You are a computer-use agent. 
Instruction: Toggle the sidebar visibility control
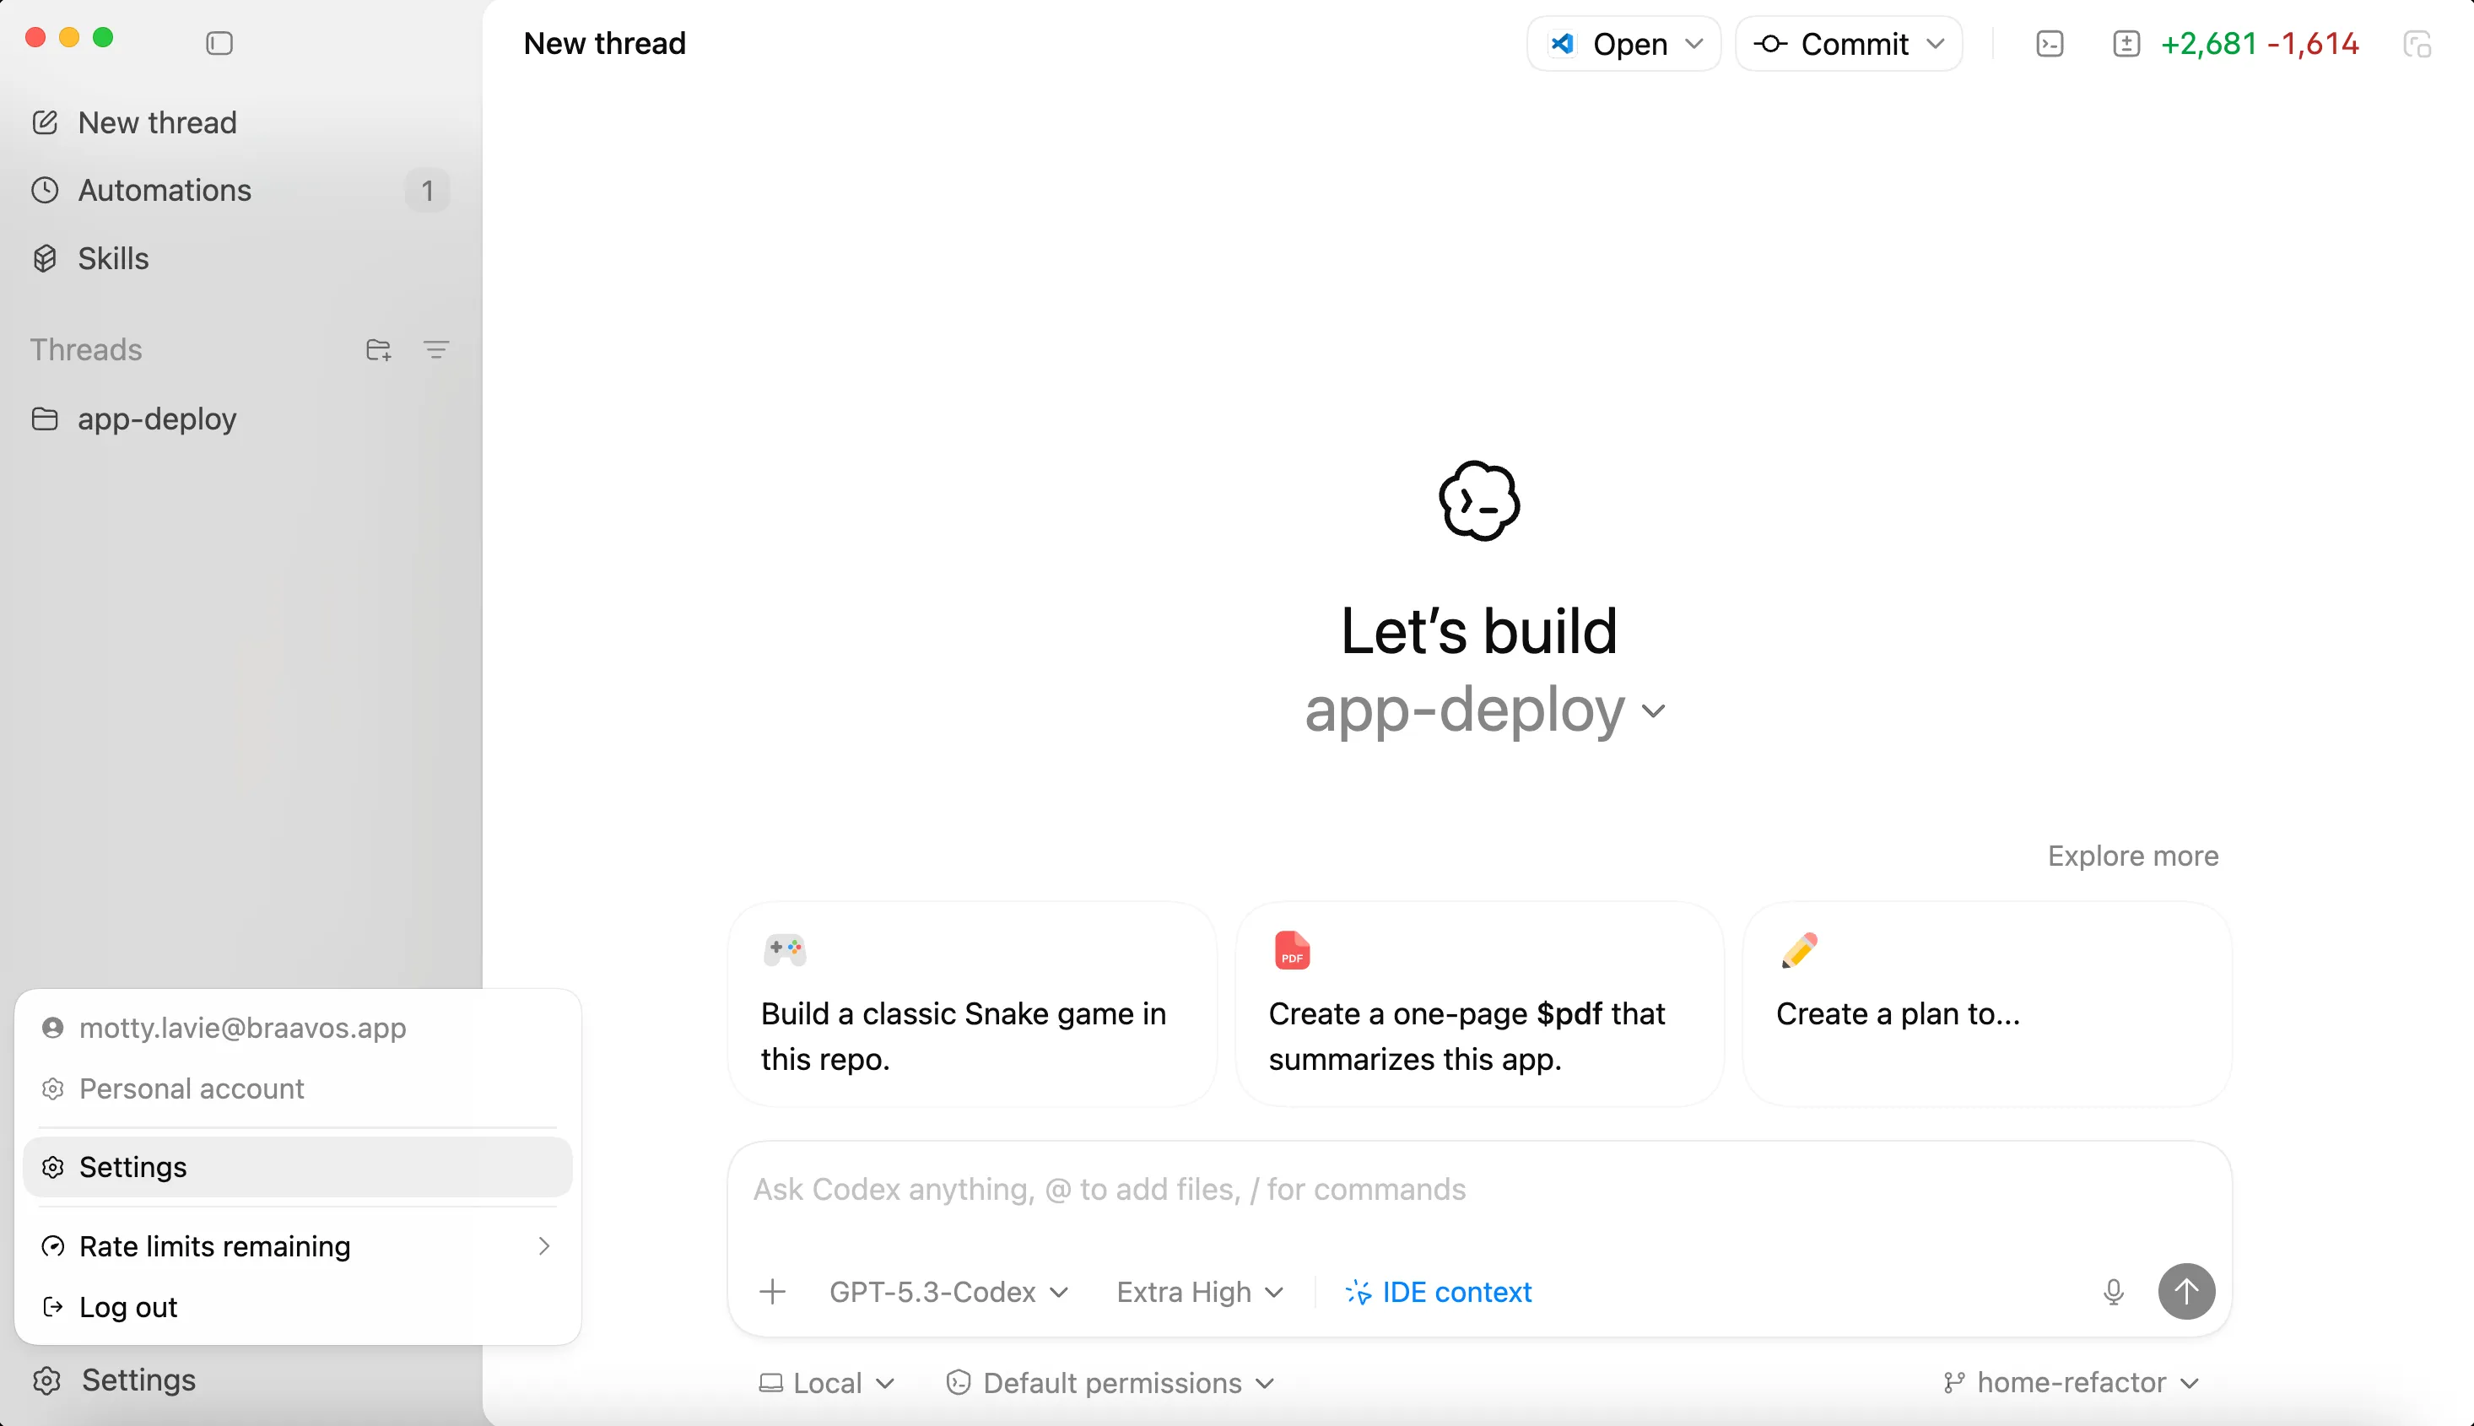219,43
